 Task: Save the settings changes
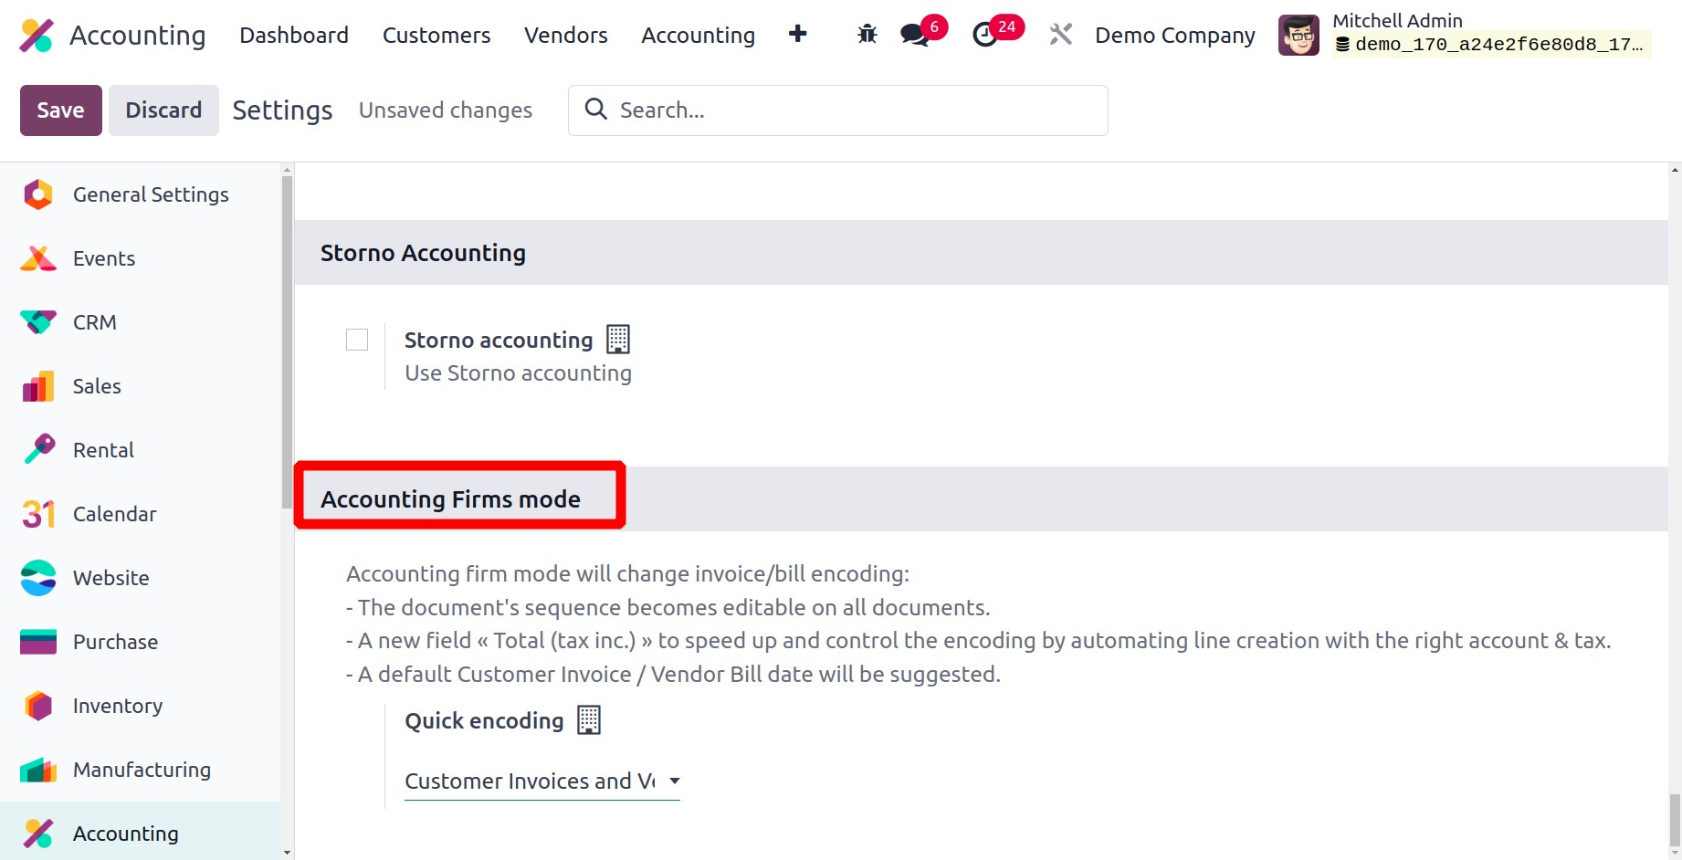pos(60,110)
